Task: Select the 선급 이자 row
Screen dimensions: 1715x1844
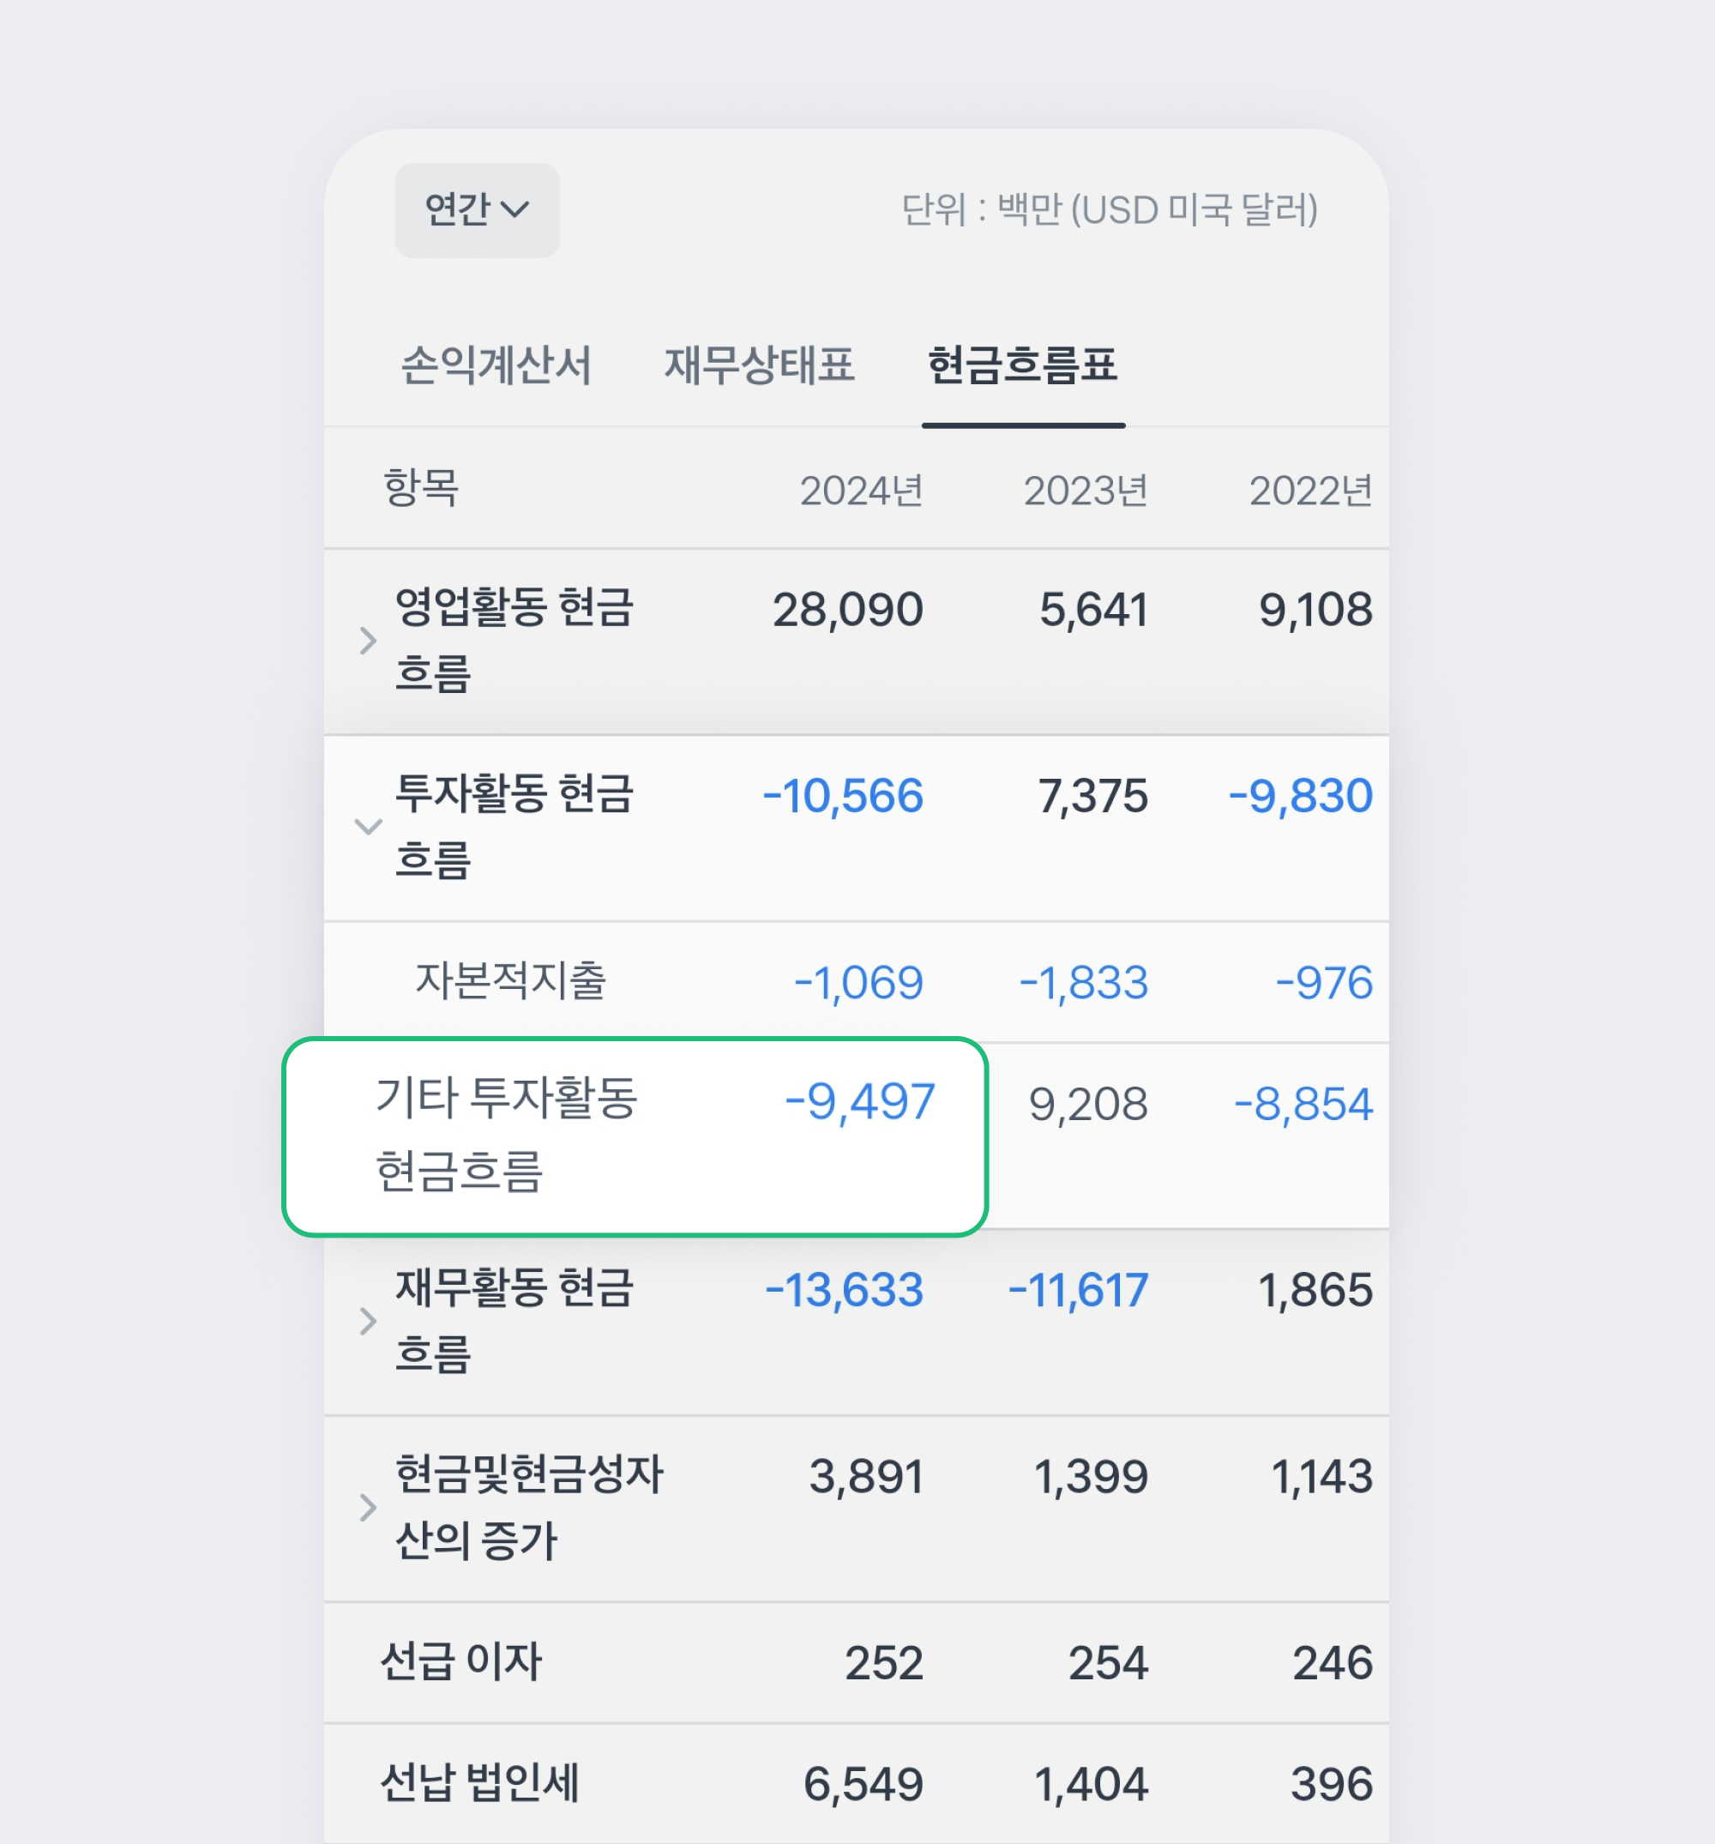Action: point(464,1662)
